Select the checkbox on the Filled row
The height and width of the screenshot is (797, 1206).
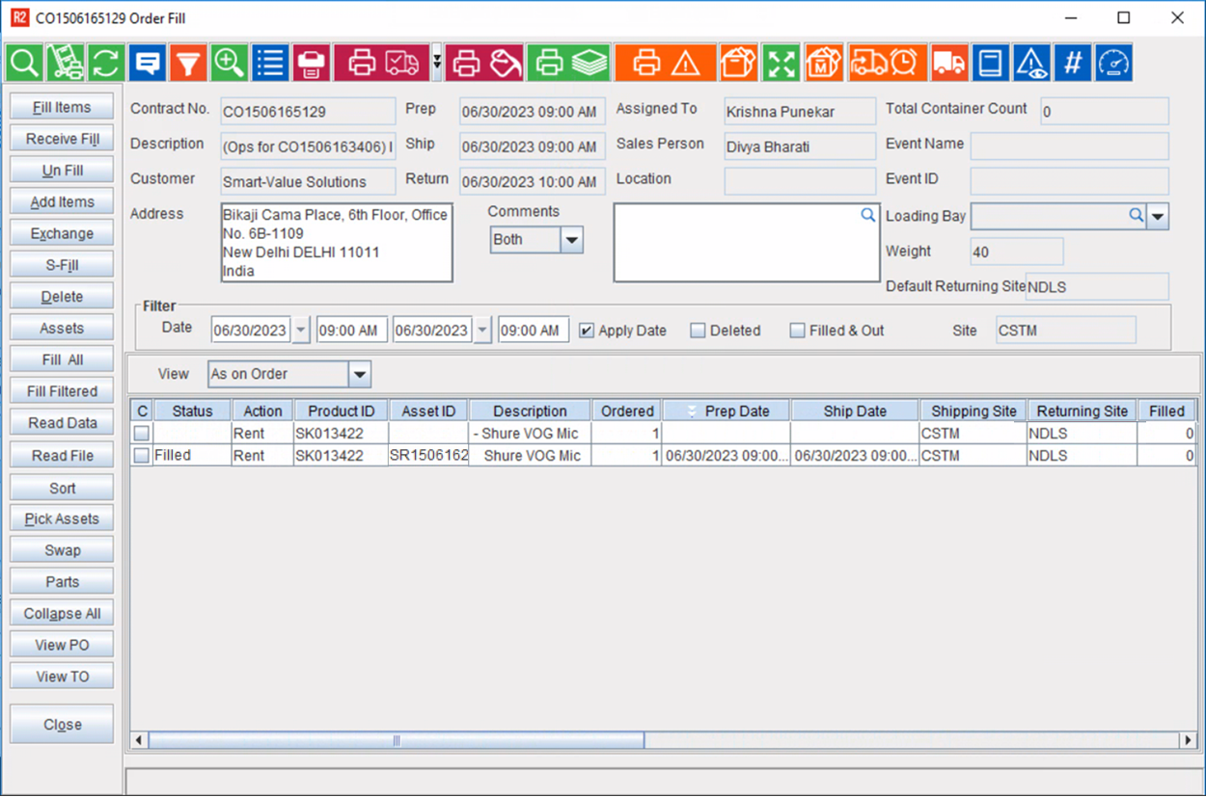click(140, 455)
